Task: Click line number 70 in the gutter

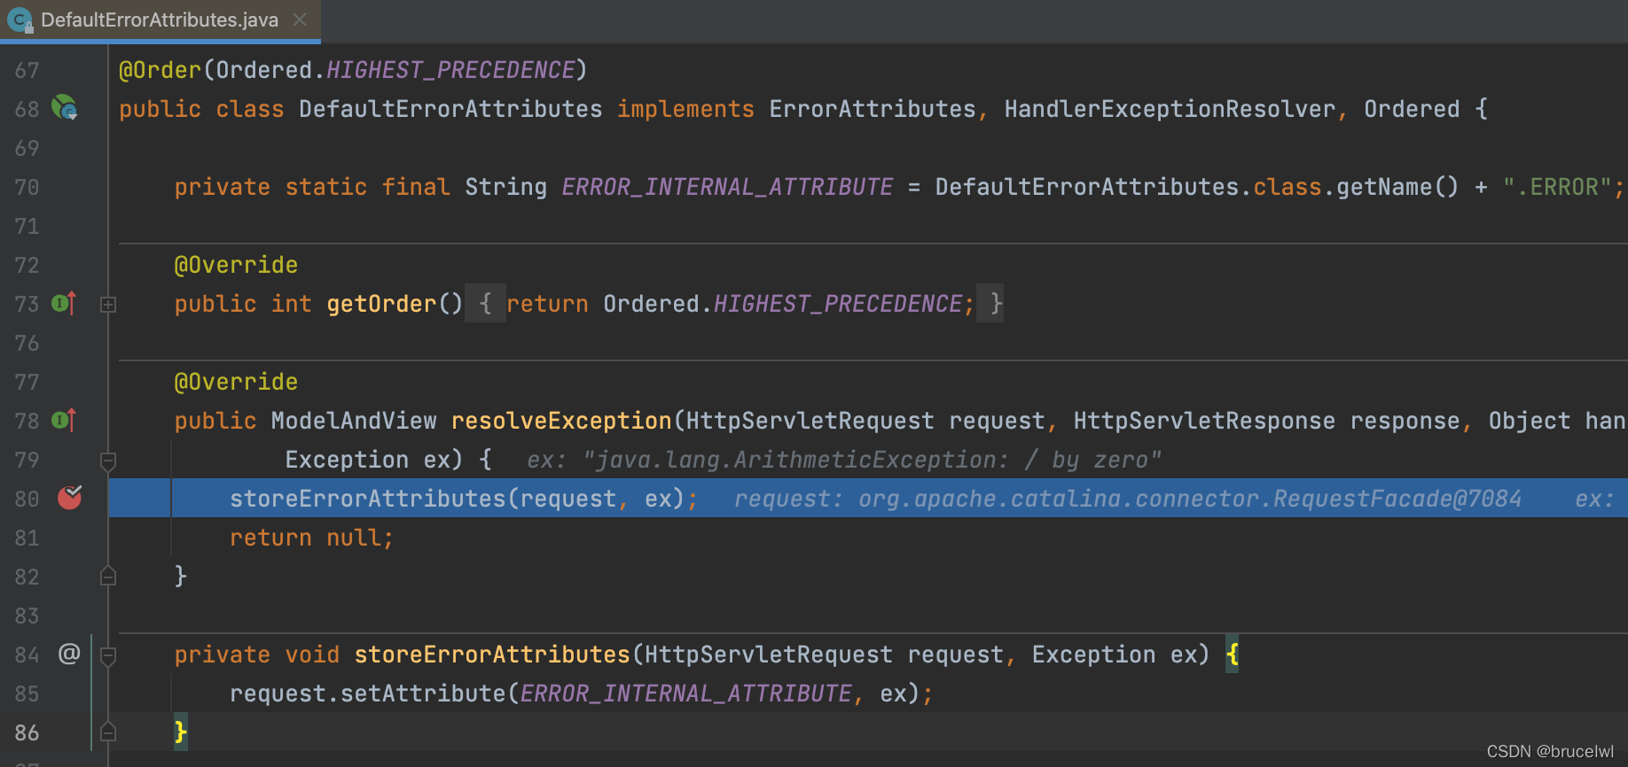Action: click(27, 187)
